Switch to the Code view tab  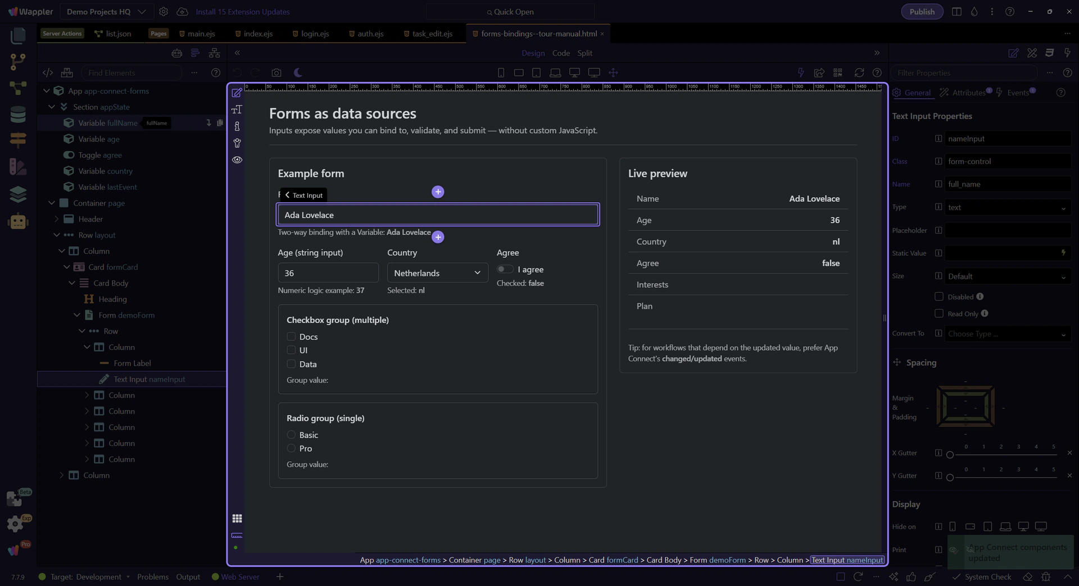pos(560,53)
